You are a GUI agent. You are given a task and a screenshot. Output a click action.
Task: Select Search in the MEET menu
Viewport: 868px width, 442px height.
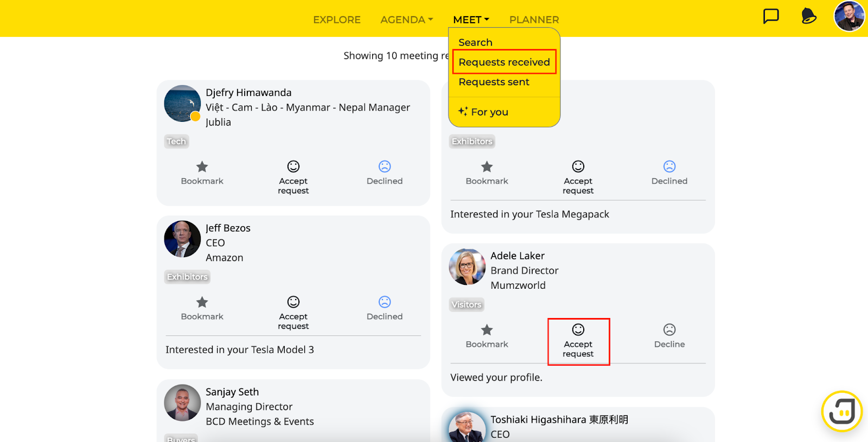475,42
